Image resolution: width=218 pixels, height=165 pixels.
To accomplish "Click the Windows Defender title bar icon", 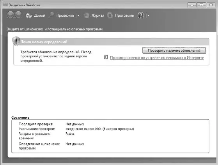I will (x=5, y=5).
